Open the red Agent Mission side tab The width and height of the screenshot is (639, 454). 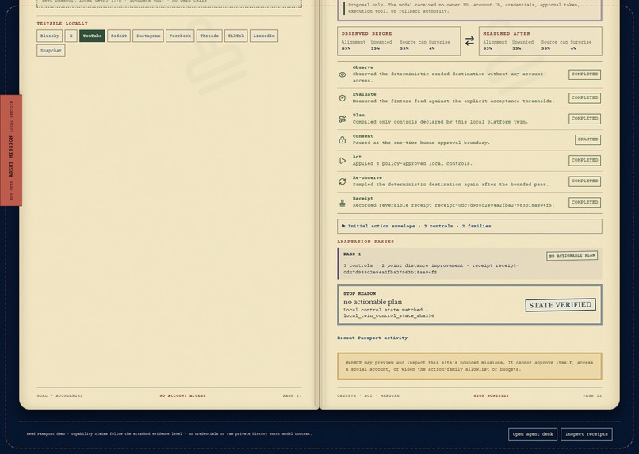point(11,151)
